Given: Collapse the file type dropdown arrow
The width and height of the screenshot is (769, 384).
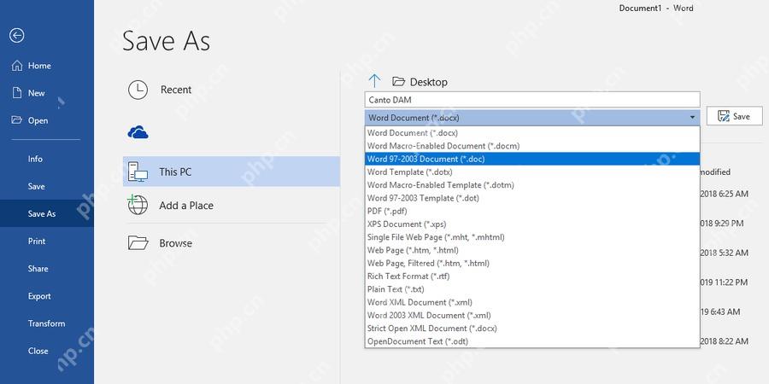Looking at the screenshot, I should (692, 118).
